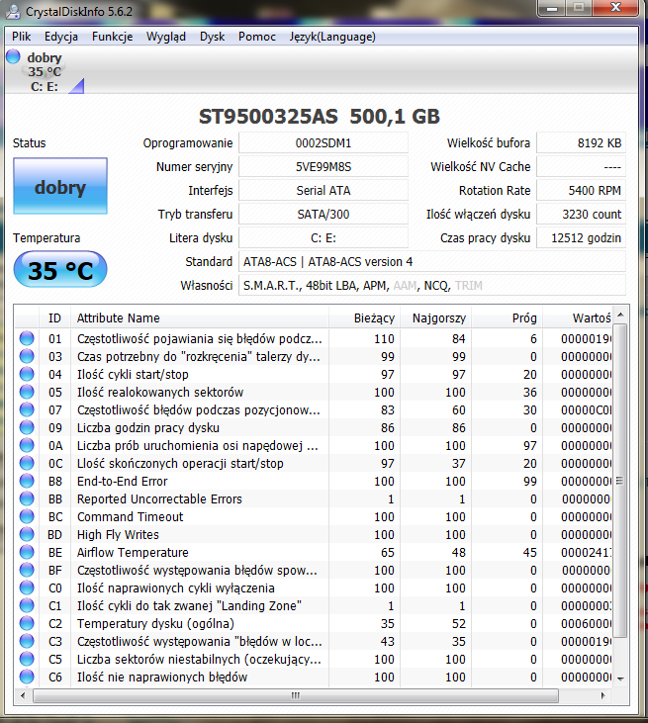Click the 'Airflow Temperature' attribute name
Screen dimensions: 648x723
click(x=133, y=553)
